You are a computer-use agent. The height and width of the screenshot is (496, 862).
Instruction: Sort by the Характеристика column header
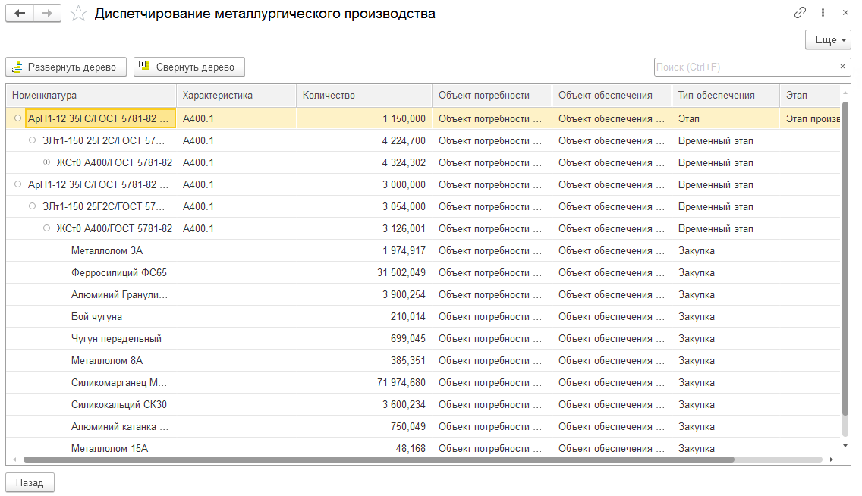[237, 95]
